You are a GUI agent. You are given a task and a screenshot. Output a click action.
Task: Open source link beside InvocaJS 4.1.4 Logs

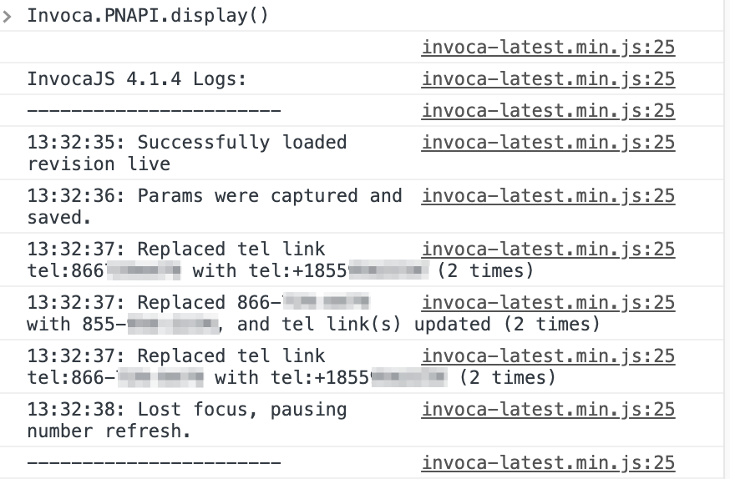coord(548,79)
